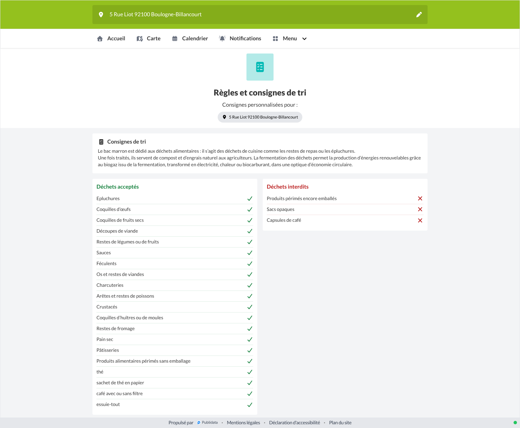This screenshot has height=428, width=520.
Task: Click the bell icon next to Notifications
Action: pos(222,39)
